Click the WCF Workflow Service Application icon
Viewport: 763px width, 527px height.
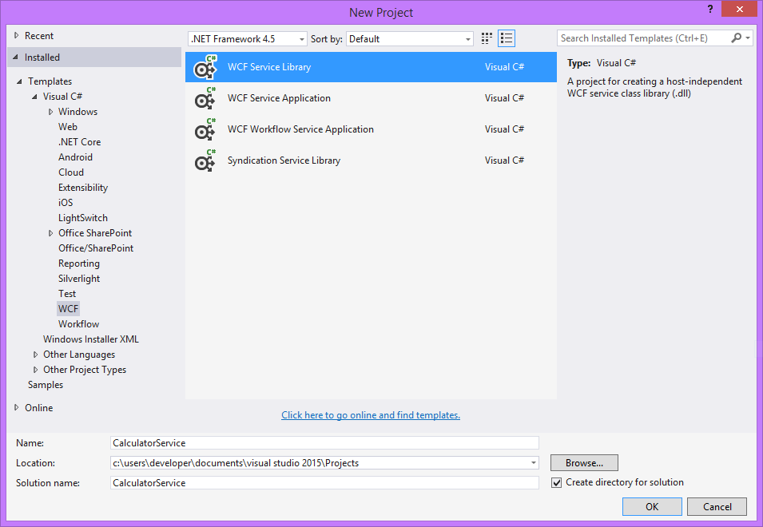(205, 129)
